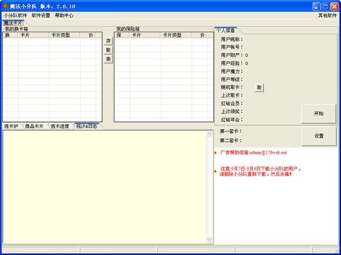Click the red 注意 notice text

tap(260, 171)
